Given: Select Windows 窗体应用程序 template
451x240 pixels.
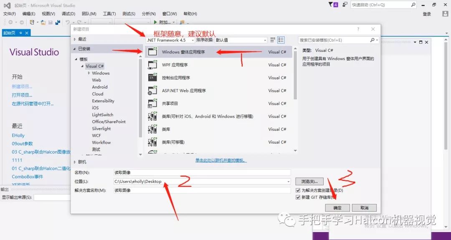Looking at the screenshot, I should tap(218, 52).
